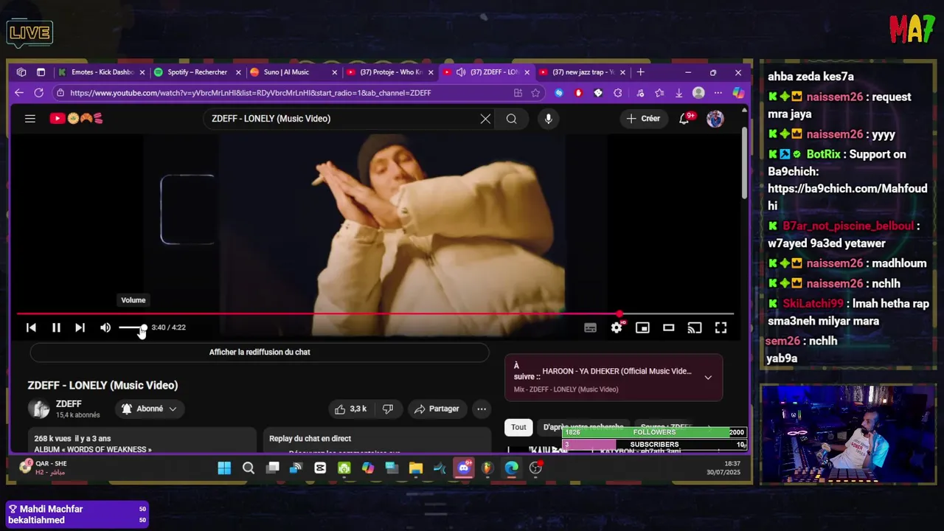This screenshot has height=531, width=944.
Task: Open the browser three-dot settings menu
Action: 718,93
